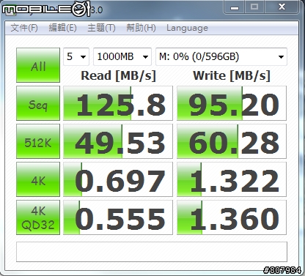Run the Seq benchmark test
This screenshot has height=276, width=305.
(x=38, y=103)
